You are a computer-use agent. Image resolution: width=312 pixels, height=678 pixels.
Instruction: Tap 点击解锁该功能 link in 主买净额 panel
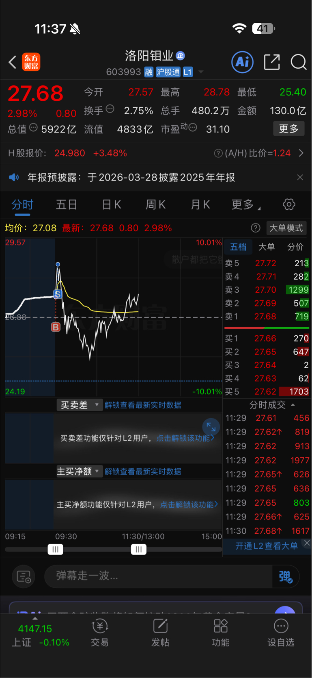point(189,504)
